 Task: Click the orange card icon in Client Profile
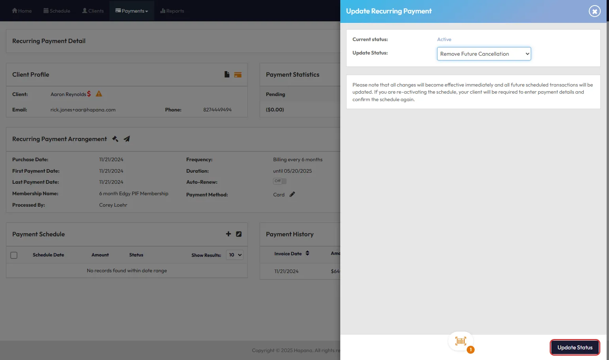point(238,75)
